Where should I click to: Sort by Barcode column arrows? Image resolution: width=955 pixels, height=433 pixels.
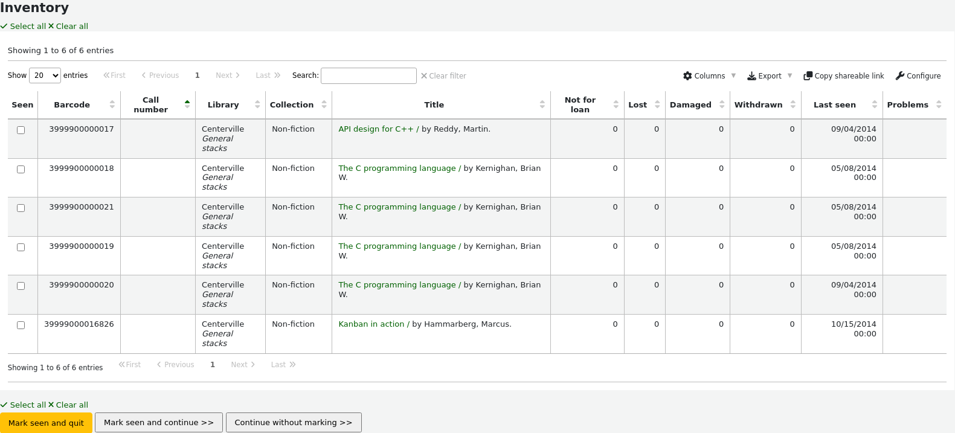[x=112, y=104]
